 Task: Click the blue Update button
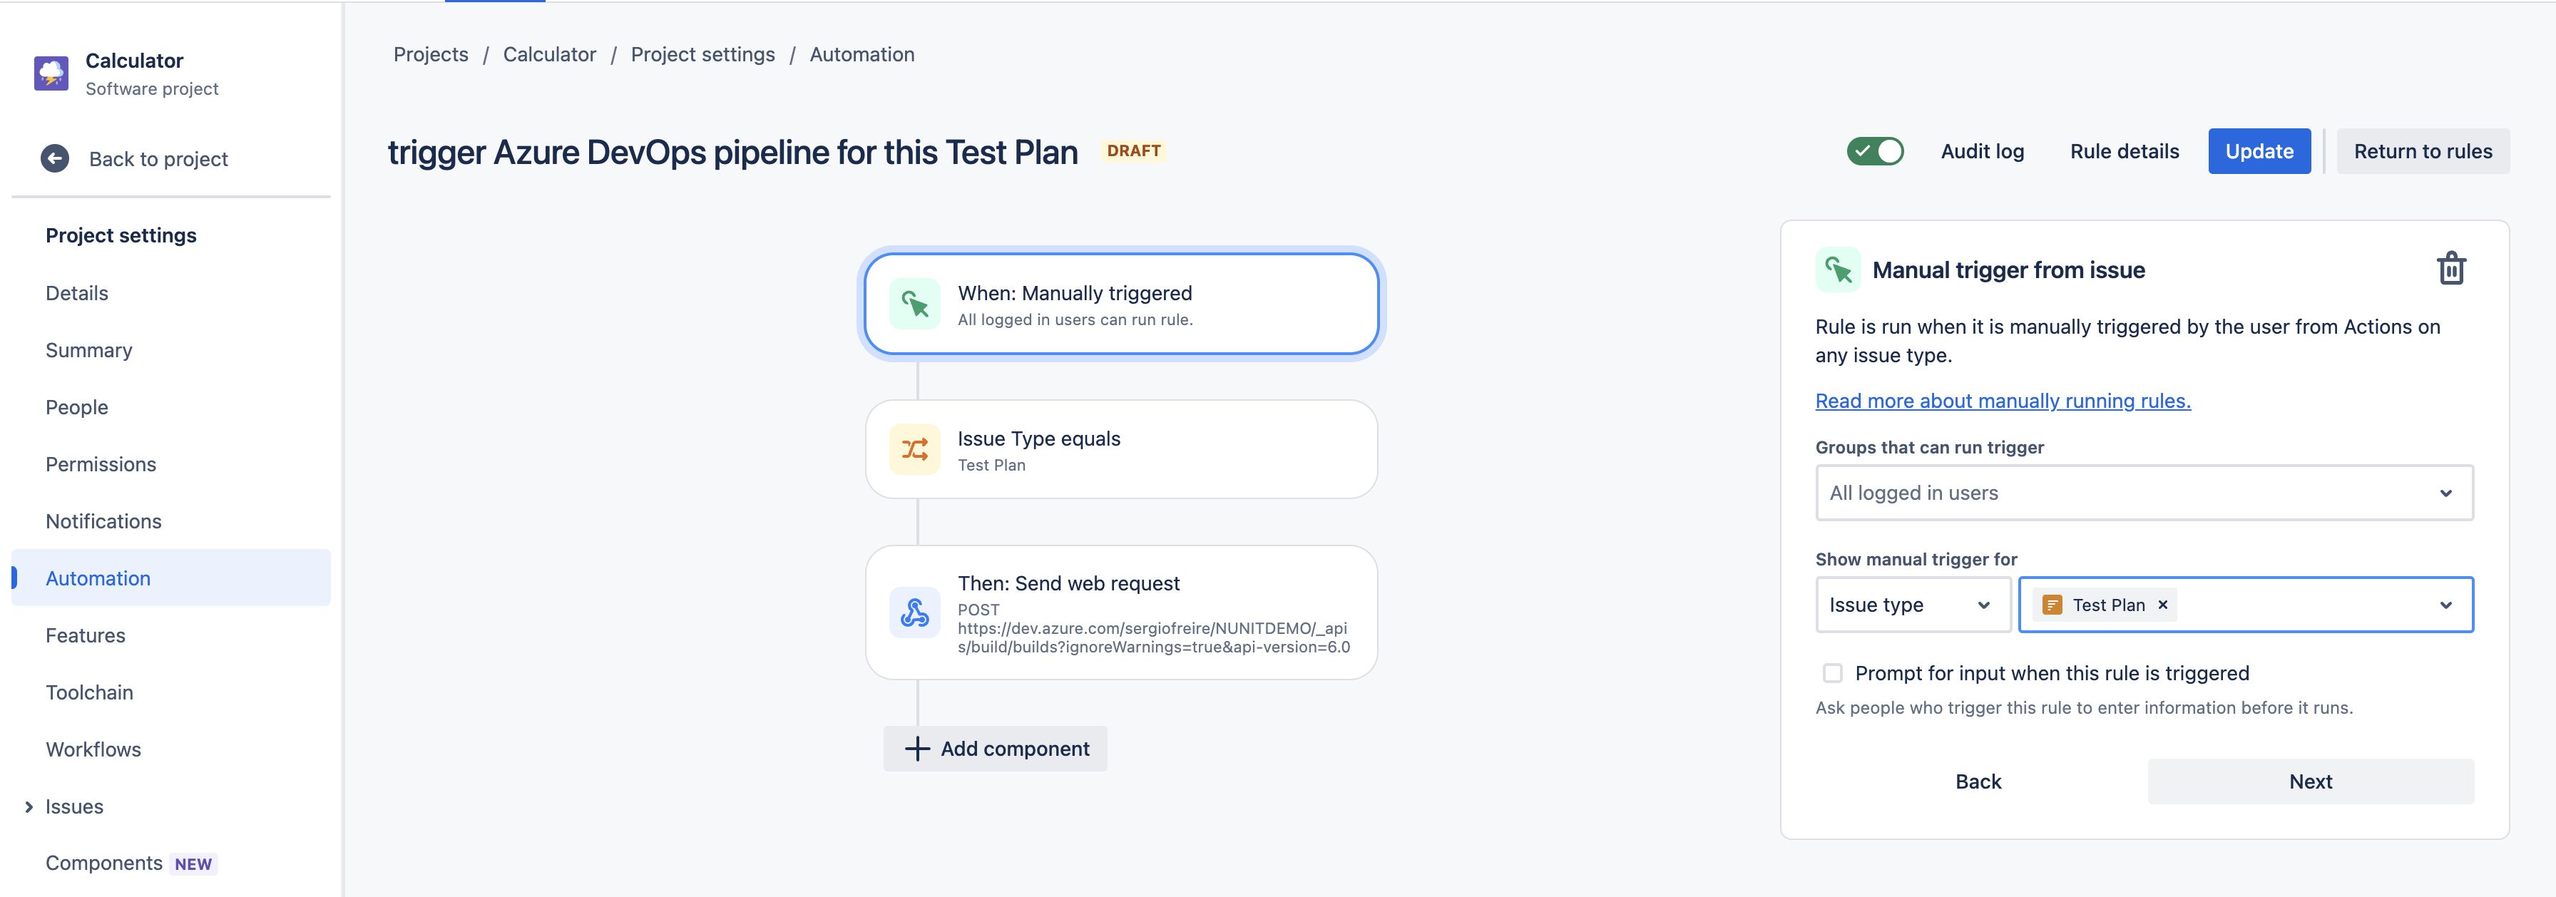2259,151
